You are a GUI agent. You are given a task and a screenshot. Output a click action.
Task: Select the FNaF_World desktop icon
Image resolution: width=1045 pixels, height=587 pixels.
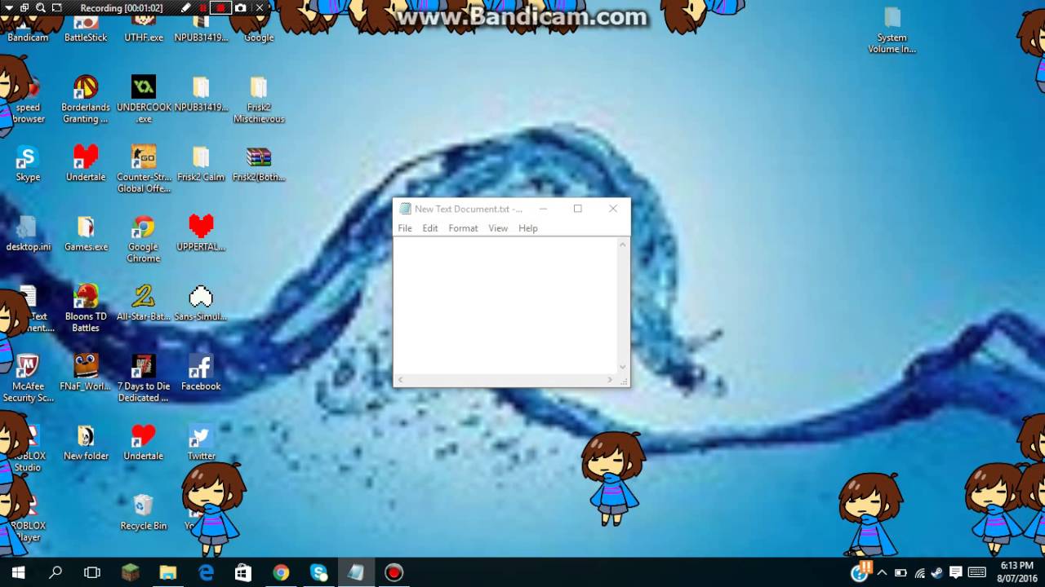tap(86, 373)
